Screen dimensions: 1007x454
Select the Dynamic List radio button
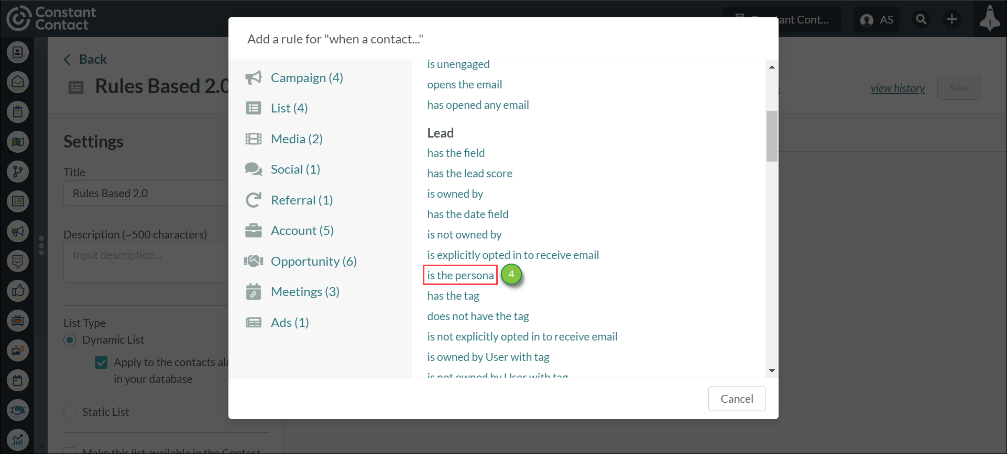click(x=70, y=340)
